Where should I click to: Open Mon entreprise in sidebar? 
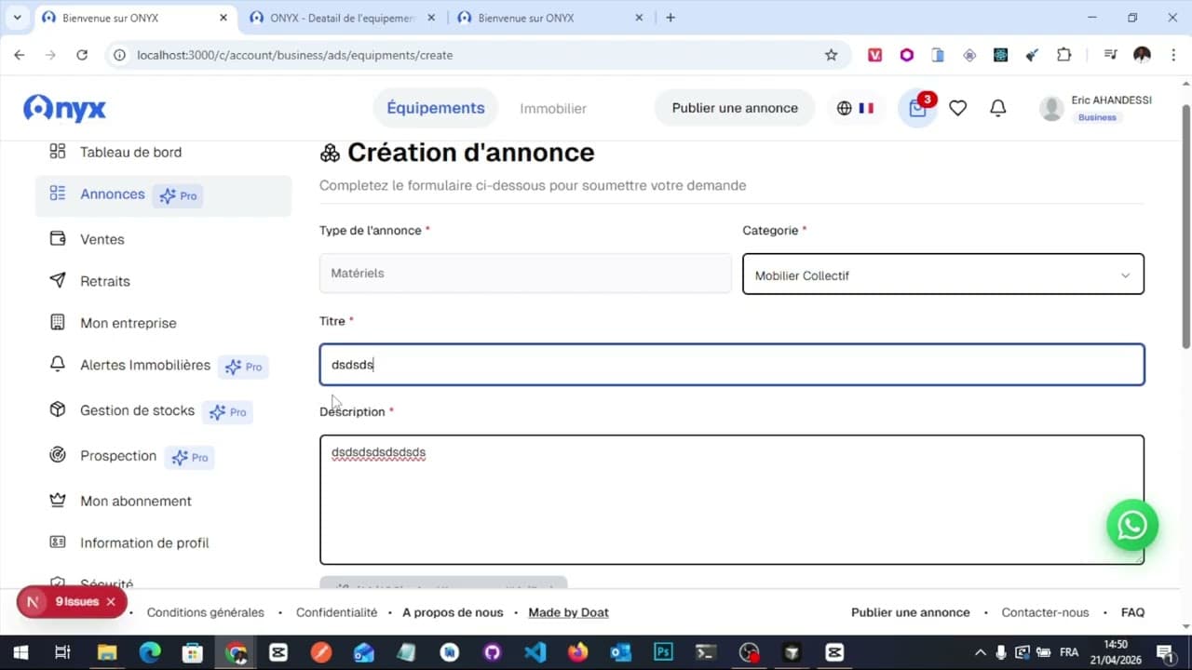[163, 323]
